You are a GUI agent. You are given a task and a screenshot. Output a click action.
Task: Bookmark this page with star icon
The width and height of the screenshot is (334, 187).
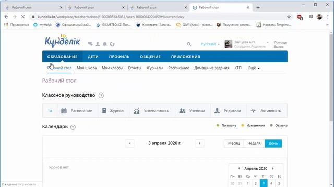coord(289,17)
